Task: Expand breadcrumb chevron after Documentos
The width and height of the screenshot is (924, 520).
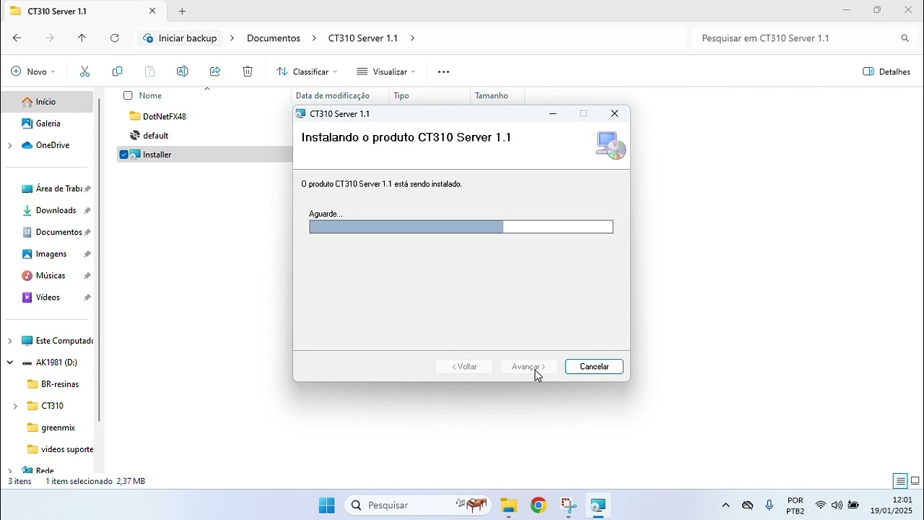Action: [314, 38]
